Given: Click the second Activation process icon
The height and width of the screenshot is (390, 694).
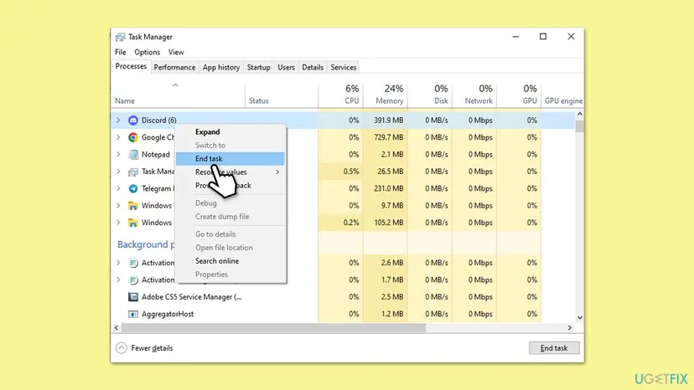Looking at the screenshot, I should pyautogui.click(x=132, y=280).
